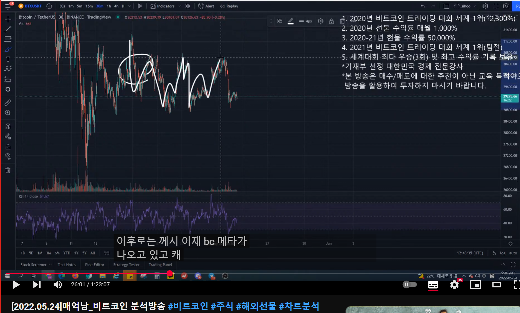Collapse the bottom panel chevron
The height and width of the screenshot is (313, 520).
tap(503, 265)
